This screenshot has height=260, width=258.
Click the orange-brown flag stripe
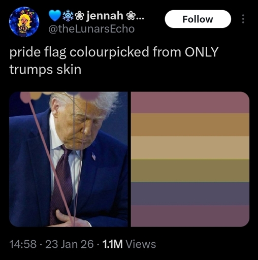190,124
